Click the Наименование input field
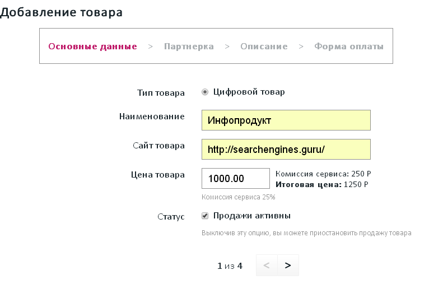 286,120
